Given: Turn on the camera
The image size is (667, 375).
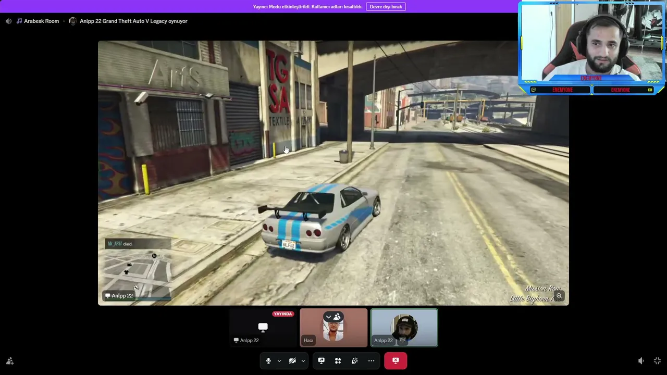Looking at the screenshot, I should click(292, 360).
